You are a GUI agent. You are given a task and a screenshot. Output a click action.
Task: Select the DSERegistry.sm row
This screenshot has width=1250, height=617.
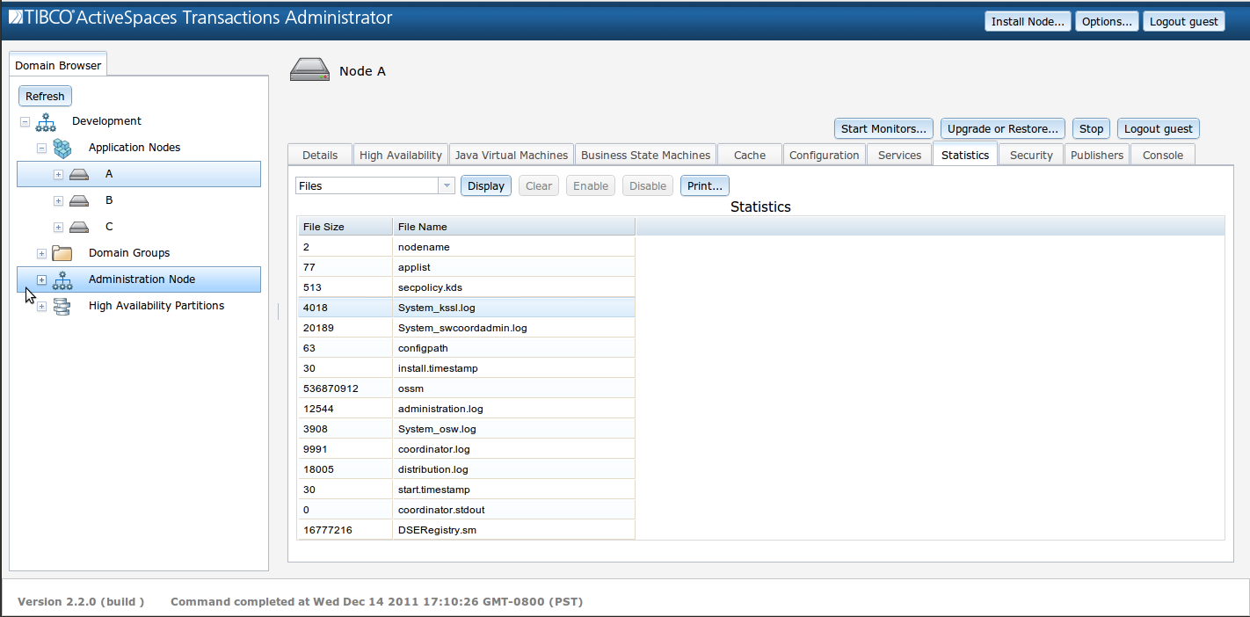466,530
